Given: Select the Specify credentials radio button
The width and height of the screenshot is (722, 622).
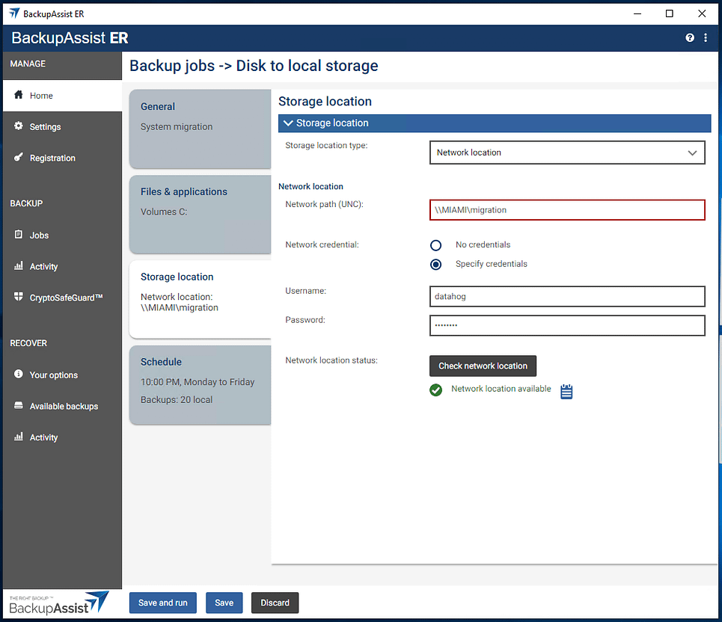Looking at the screenshot, I should pyautogui.click(x=435, y=265).
